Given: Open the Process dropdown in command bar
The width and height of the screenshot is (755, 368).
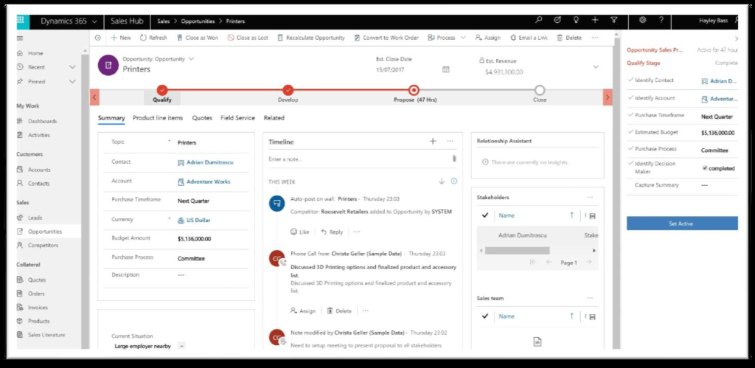Looking at the screenshot, I should (x=463, y=38).
